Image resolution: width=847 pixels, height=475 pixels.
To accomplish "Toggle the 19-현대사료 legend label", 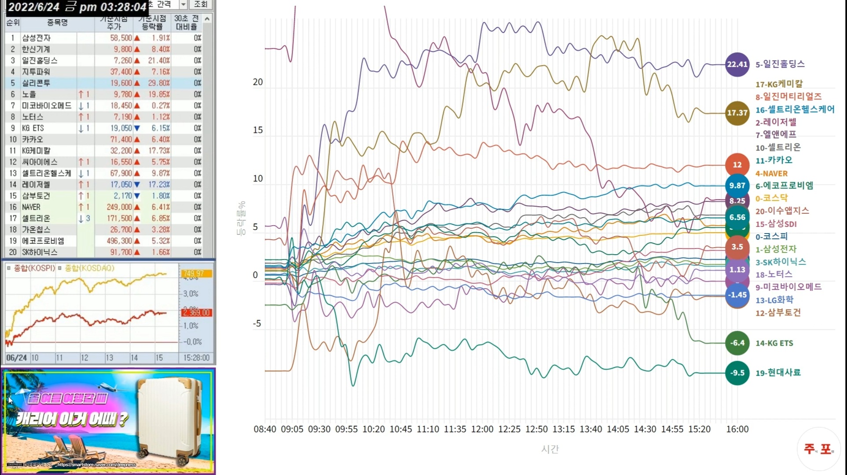I will tap(778, 373).
